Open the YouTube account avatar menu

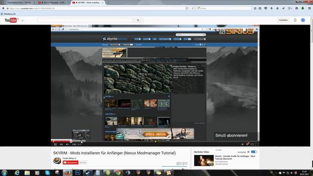coord(303,20)
